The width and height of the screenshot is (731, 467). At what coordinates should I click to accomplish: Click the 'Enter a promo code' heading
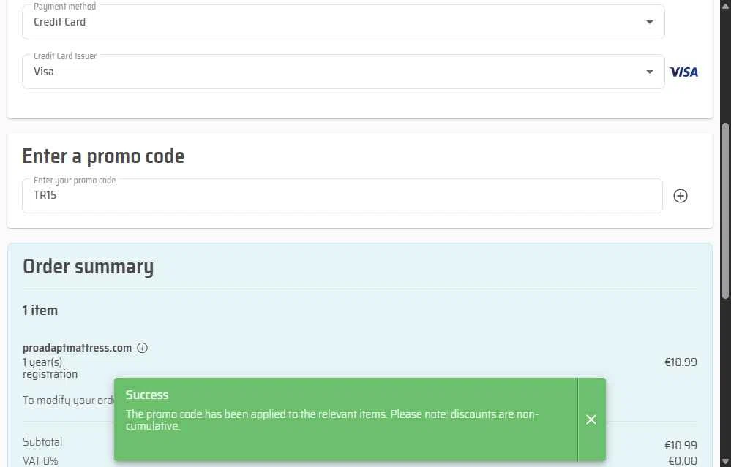click(x=103, y=156)
